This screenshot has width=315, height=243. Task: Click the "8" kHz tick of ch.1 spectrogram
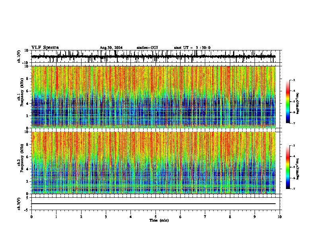[27, 79]
